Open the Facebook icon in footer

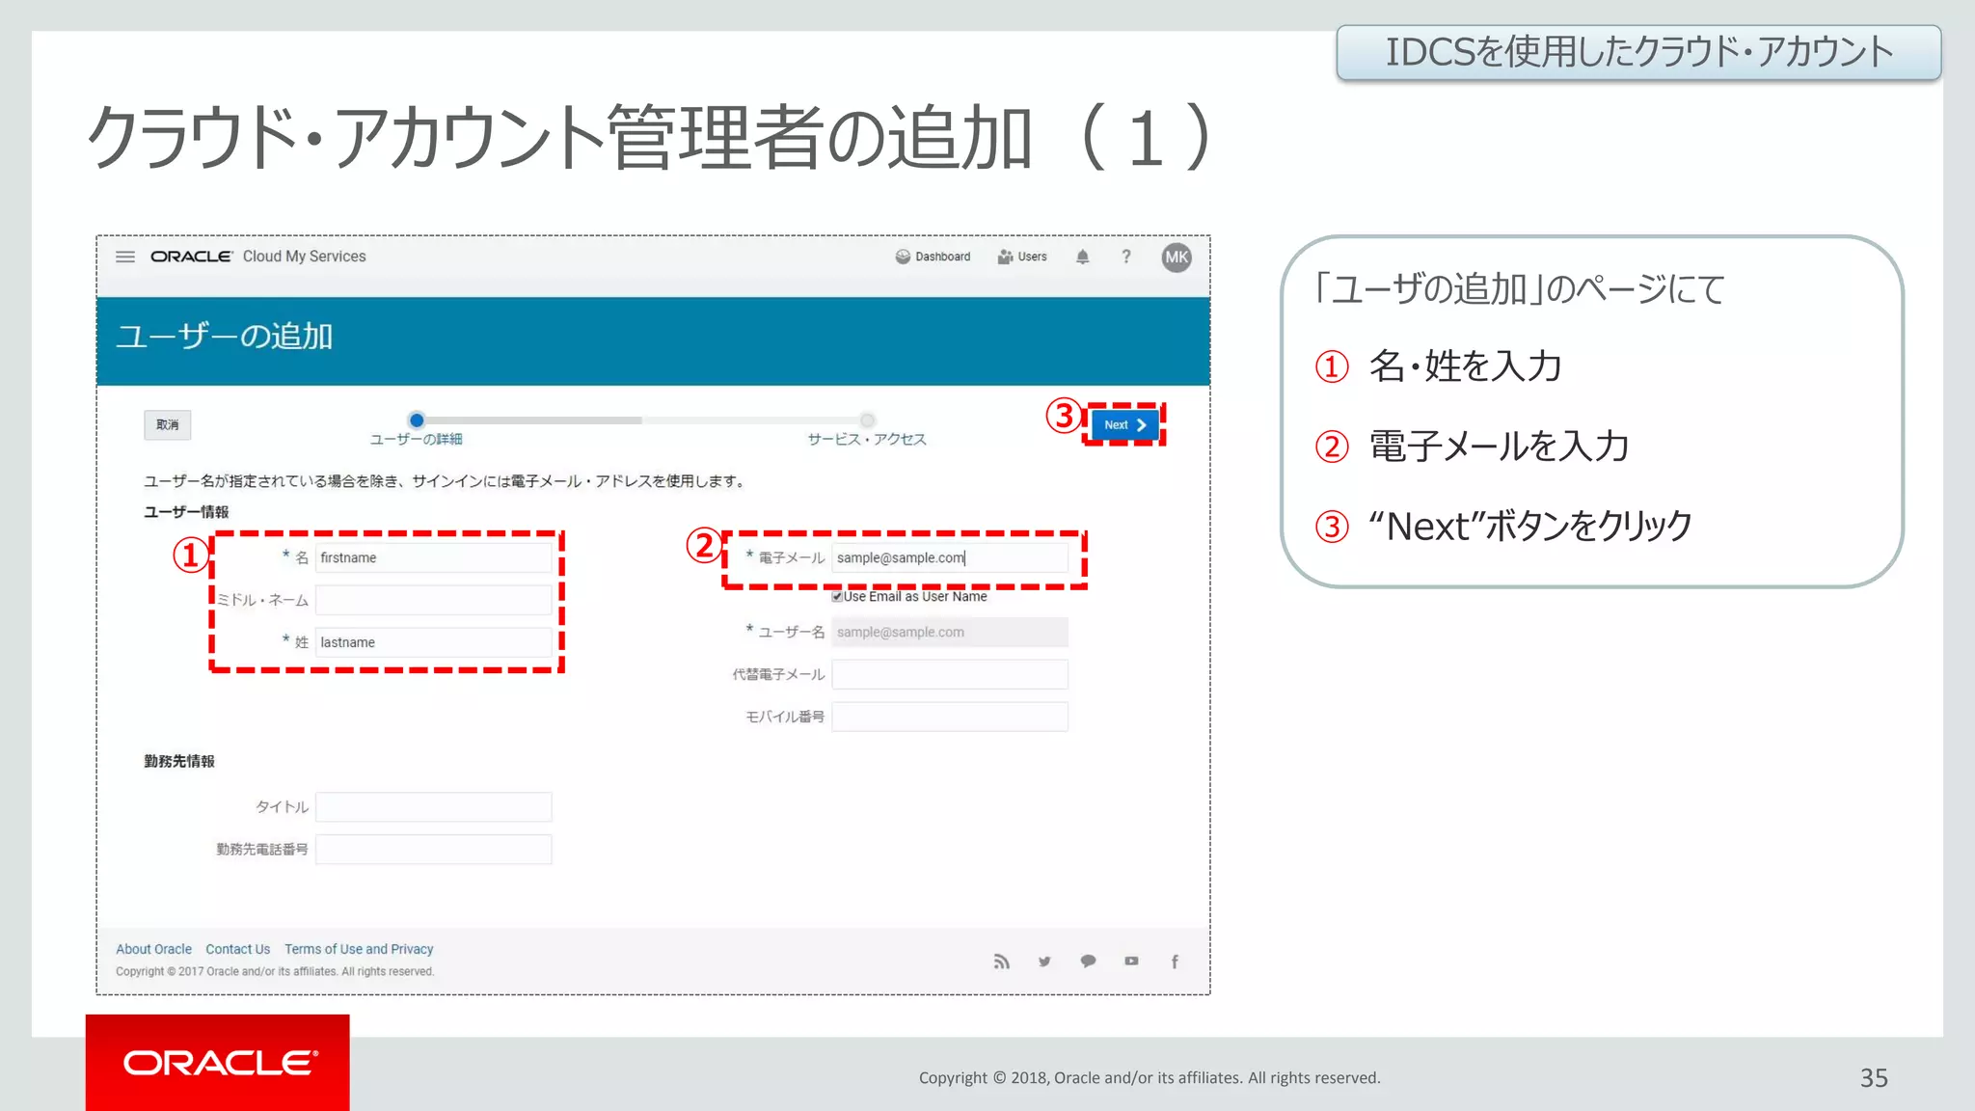tap(1175, 962)
